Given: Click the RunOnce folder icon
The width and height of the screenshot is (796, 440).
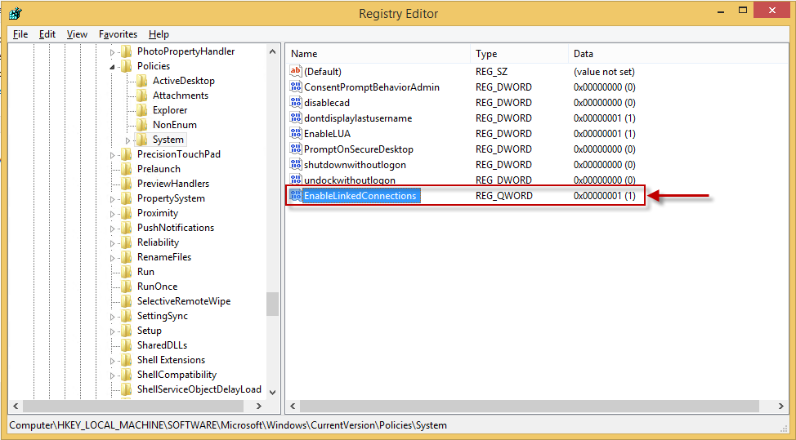Looking at the screenshot, I should [x=126, y=287].
